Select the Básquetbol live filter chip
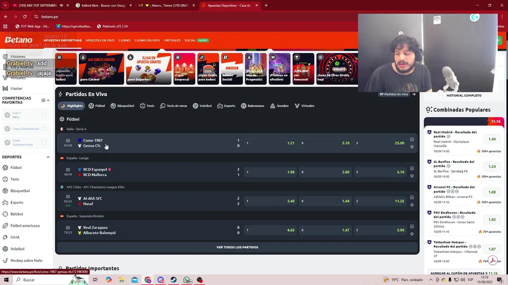The height and width of the screenshot is (285, 508). pos(122,106)
